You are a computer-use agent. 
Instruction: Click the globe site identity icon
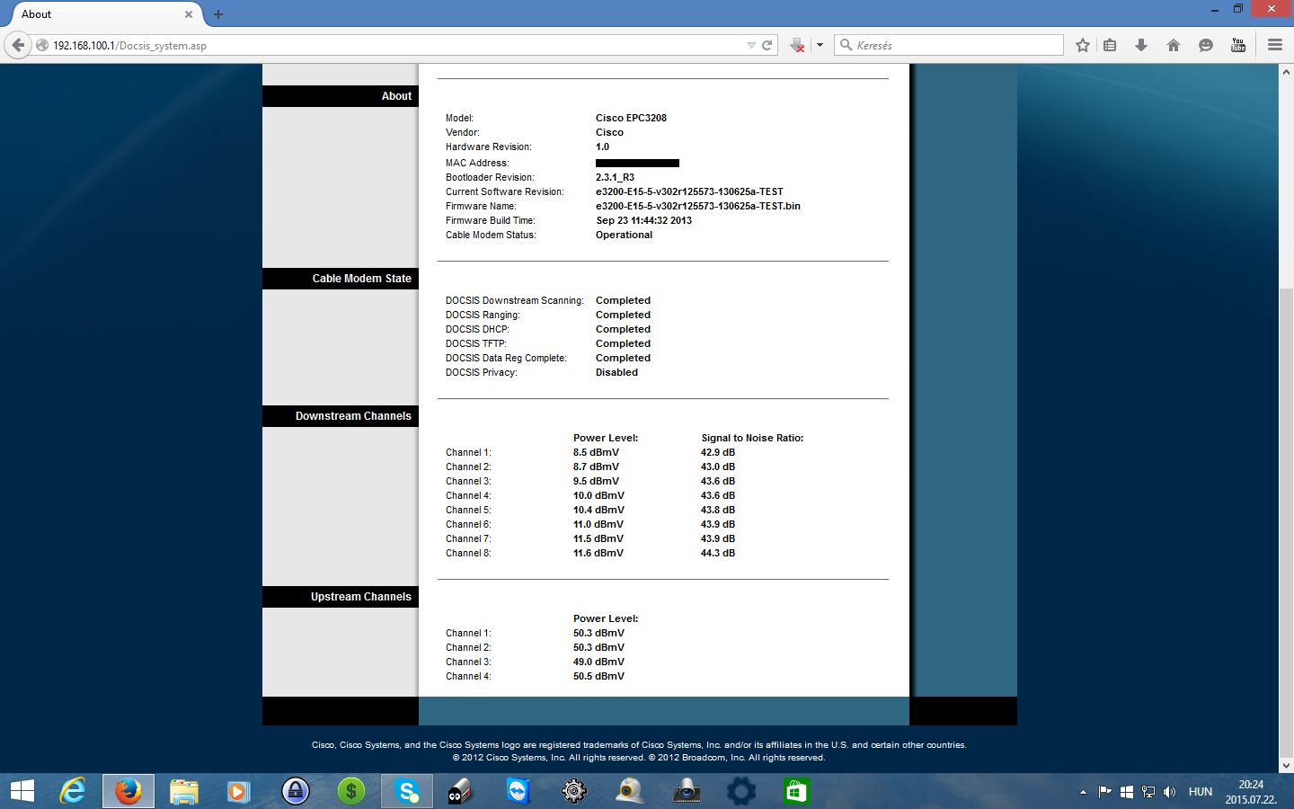tap(42, 45)
